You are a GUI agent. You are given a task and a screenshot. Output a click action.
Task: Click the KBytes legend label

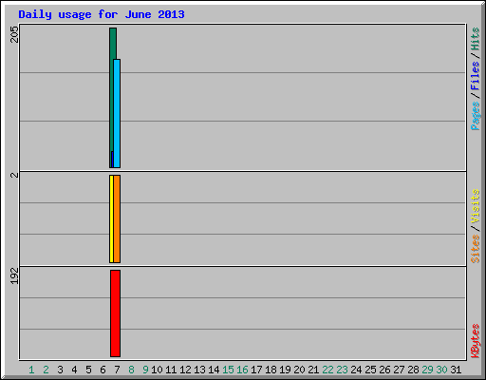[476, 341]
